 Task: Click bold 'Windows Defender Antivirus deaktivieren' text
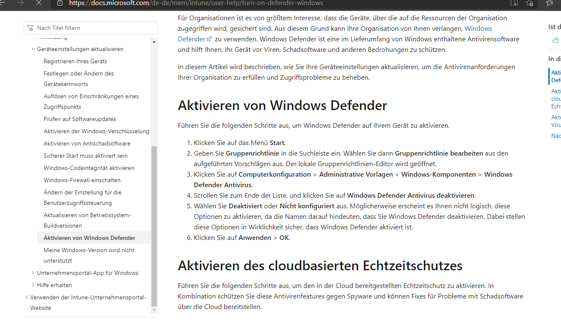coord(411,195)
